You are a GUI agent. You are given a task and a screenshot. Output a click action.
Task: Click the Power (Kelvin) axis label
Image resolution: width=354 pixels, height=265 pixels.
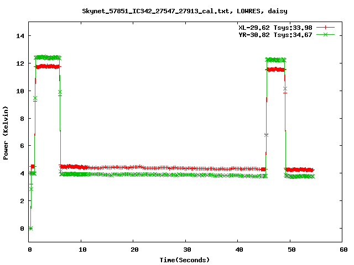coord(6,133)
